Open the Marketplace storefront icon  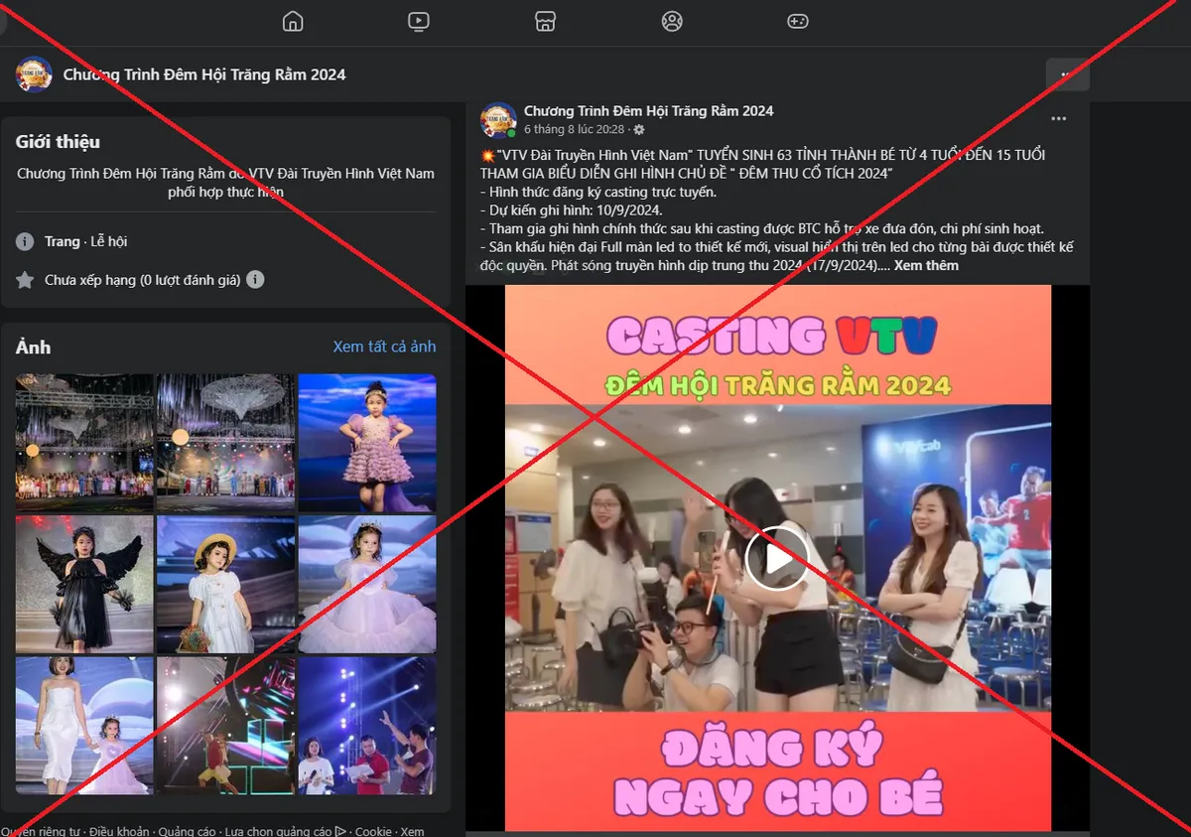click(545, 21)
